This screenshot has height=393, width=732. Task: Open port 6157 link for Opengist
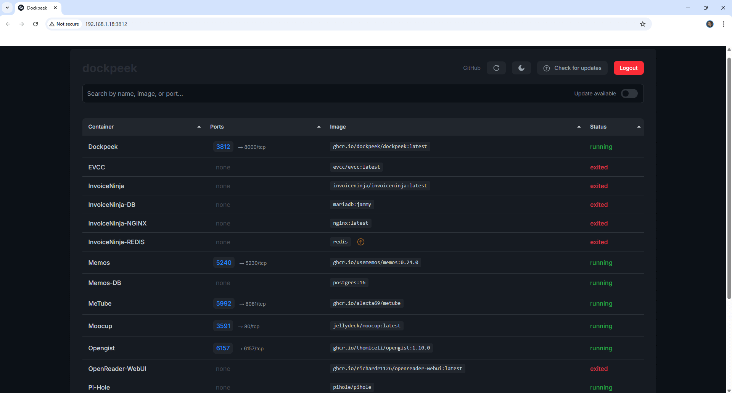[x=223, y=348]
